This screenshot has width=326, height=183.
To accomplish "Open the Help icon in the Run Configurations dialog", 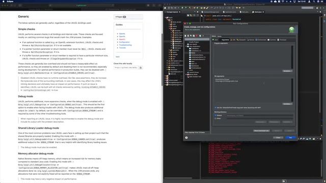I will 186,138.
